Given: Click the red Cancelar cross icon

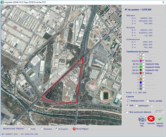Looking at the screenshot, I should coord(151,118).
